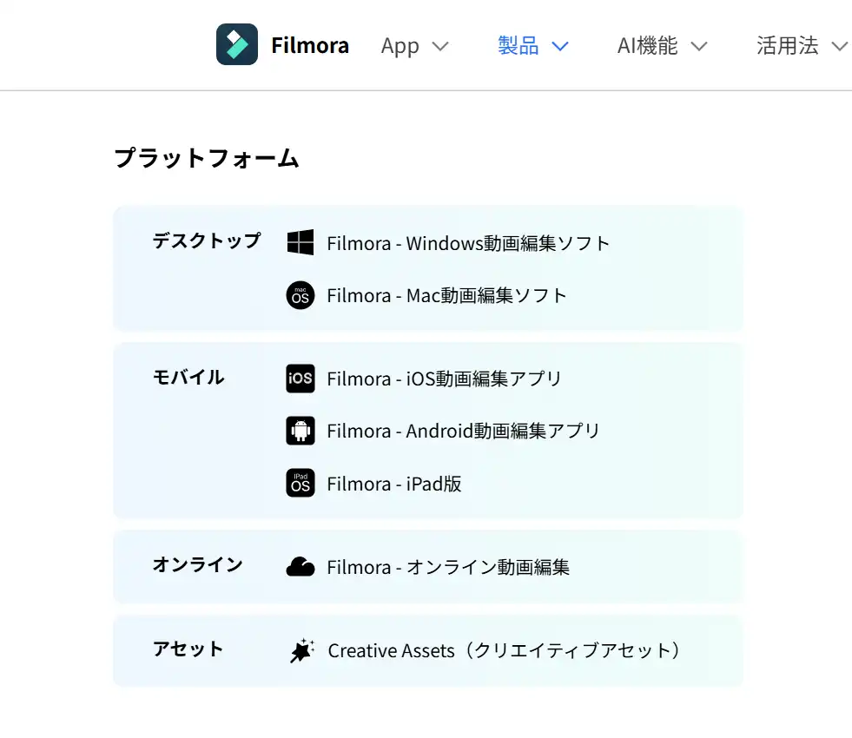The width and height of the screenshot is (852, 738).
Task: Expand the AI機能 dropdown chevron
Action: point(699,46)
